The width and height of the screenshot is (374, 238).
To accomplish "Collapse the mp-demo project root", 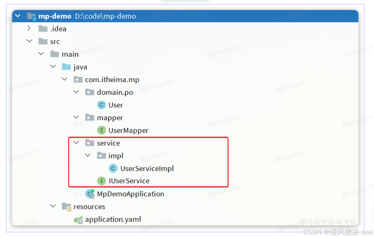I will click(17, 16).
